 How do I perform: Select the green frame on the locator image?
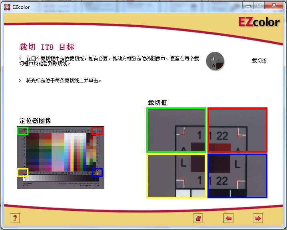coord(22,130)
